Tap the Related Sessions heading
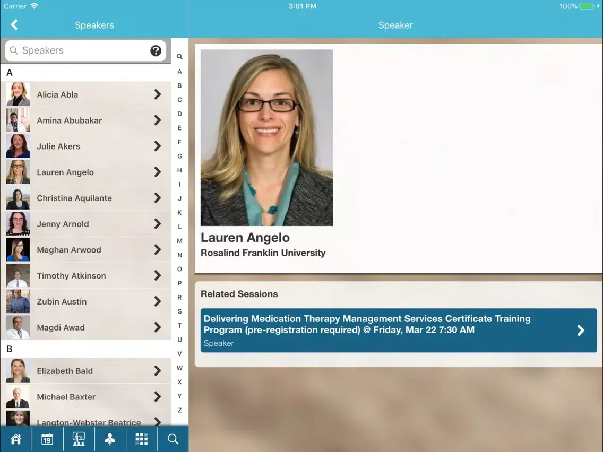The image size is (603, 452). (239, 294)
